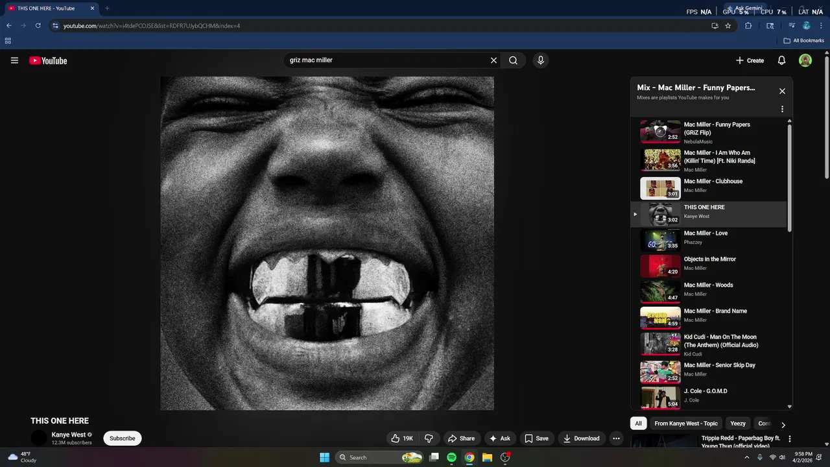Share this video

click(462, 438)
